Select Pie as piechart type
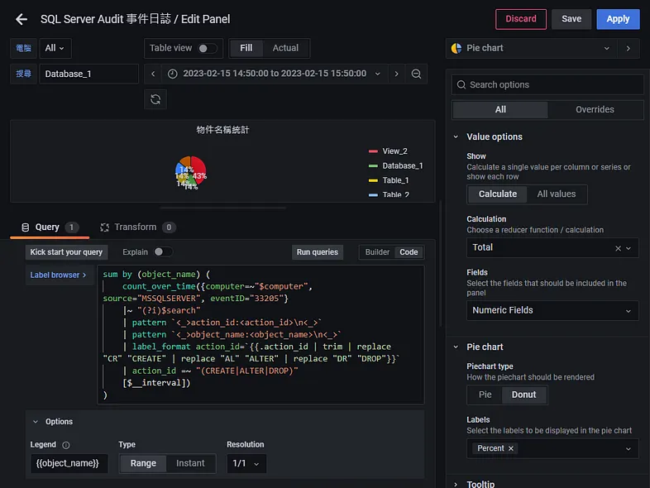 click(x=485, y=395)
